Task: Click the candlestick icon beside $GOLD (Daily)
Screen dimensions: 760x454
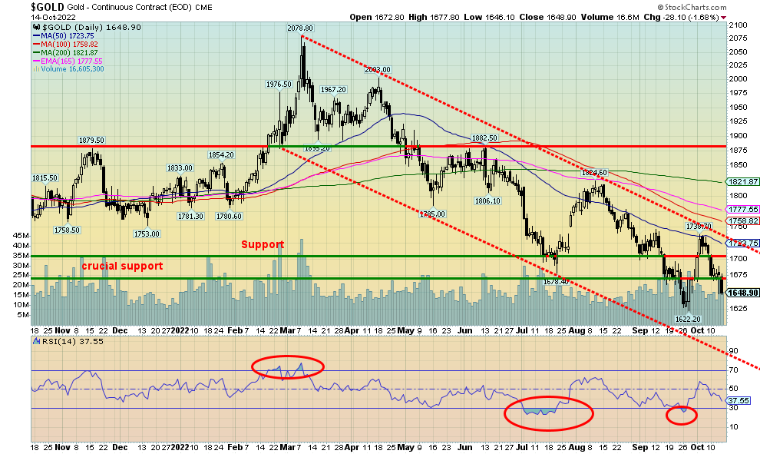Action: (x=36, y=28)
